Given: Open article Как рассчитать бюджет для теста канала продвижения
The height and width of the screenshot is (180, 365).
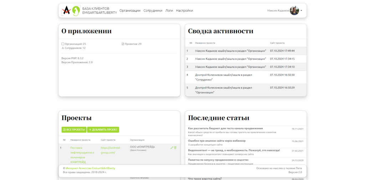Looking at the screenshot, I should (225, 128).
